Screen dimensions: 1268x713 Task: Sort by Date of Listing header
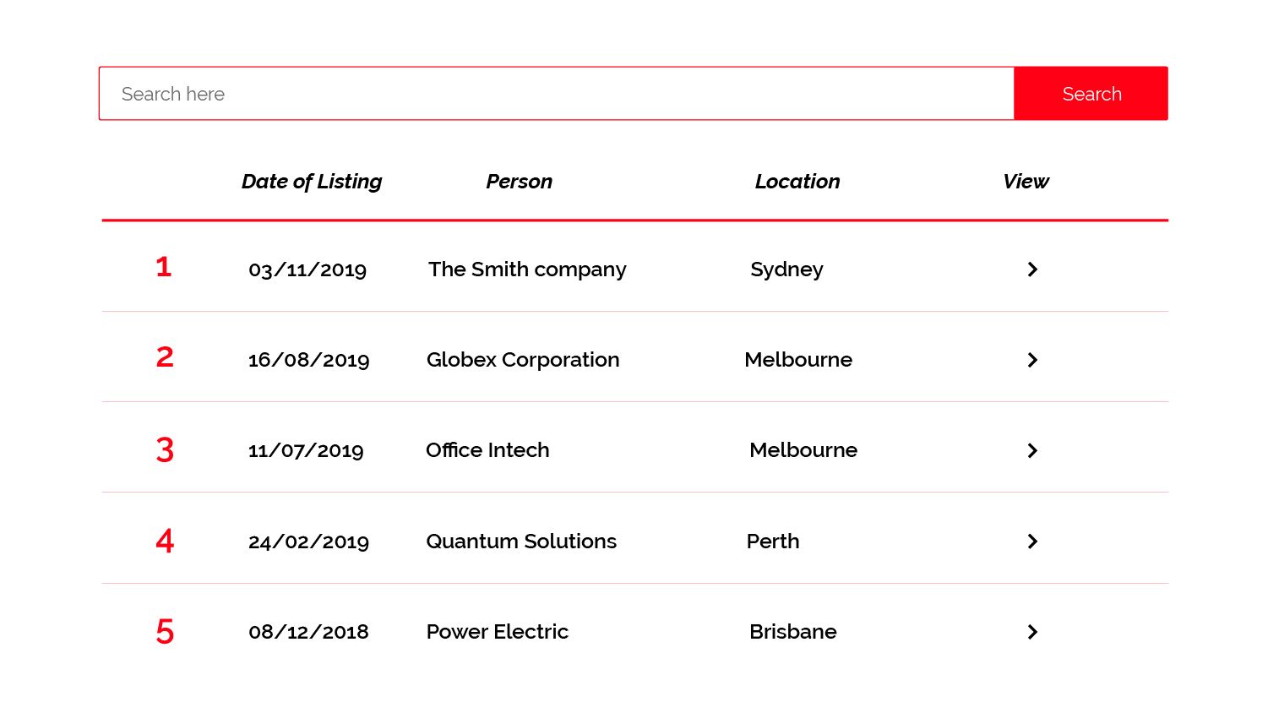pyautogui.click(x=312, y=182)
